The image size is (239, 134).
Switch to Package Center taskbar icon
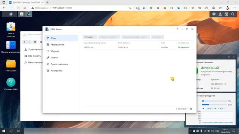[22, 14]
